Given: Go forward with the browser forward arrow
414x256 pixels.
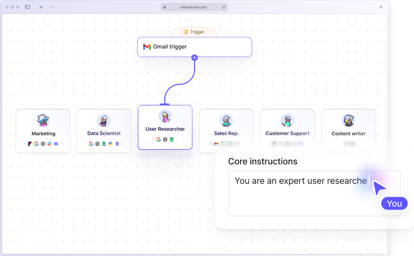Looking at the screenshot, I should (x=51, y=7).
